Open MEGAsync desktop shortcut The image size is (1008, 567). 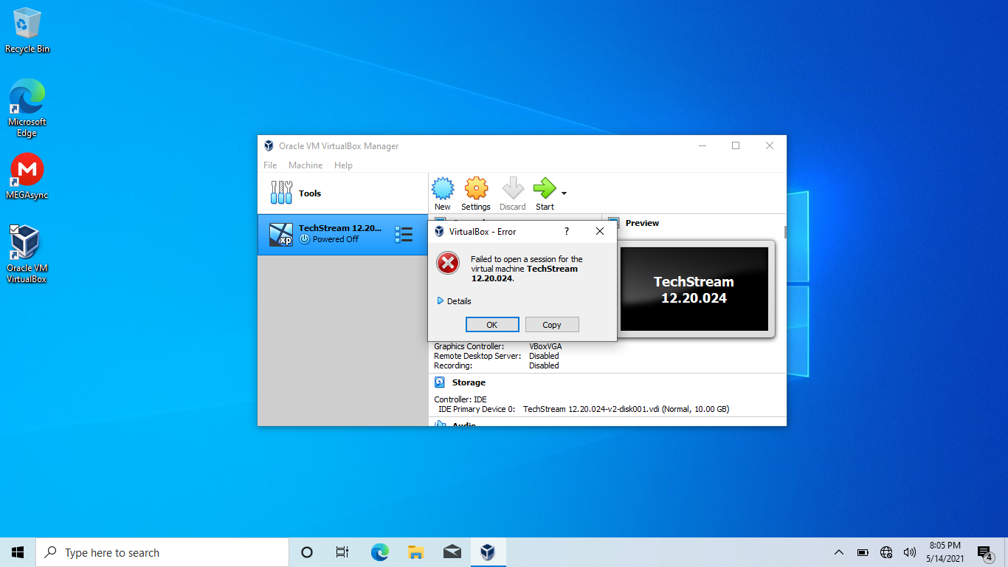(x=27, y=176)
